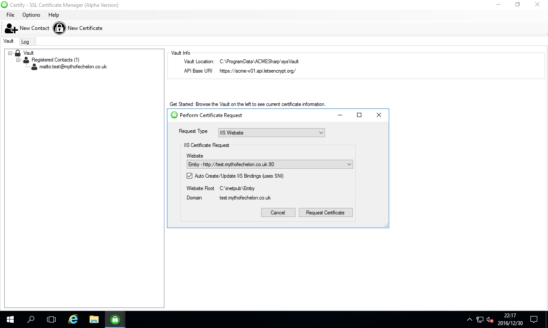Click the Domain value test.mythofechelon.co.uk
Screen dimensions: 548x328
pos(245,198)
